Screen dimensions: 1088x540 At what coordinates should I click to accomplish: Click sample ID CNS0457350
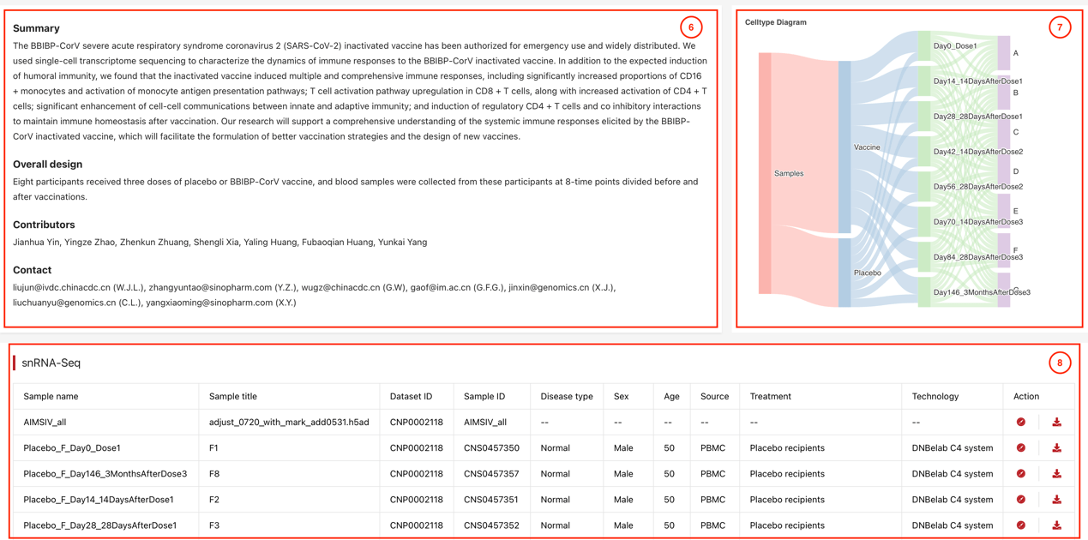point(491,448)
